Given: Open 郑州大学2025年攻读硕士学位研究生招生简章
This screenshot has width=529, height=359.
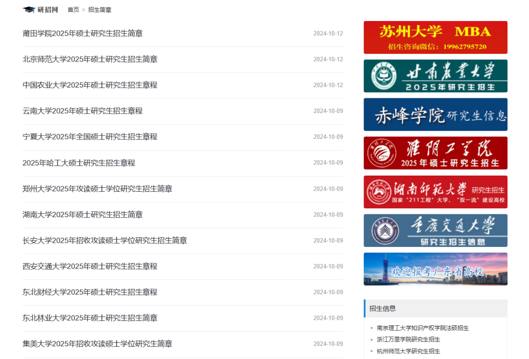Looking at the screenshot, I should (x=97, y=189).
